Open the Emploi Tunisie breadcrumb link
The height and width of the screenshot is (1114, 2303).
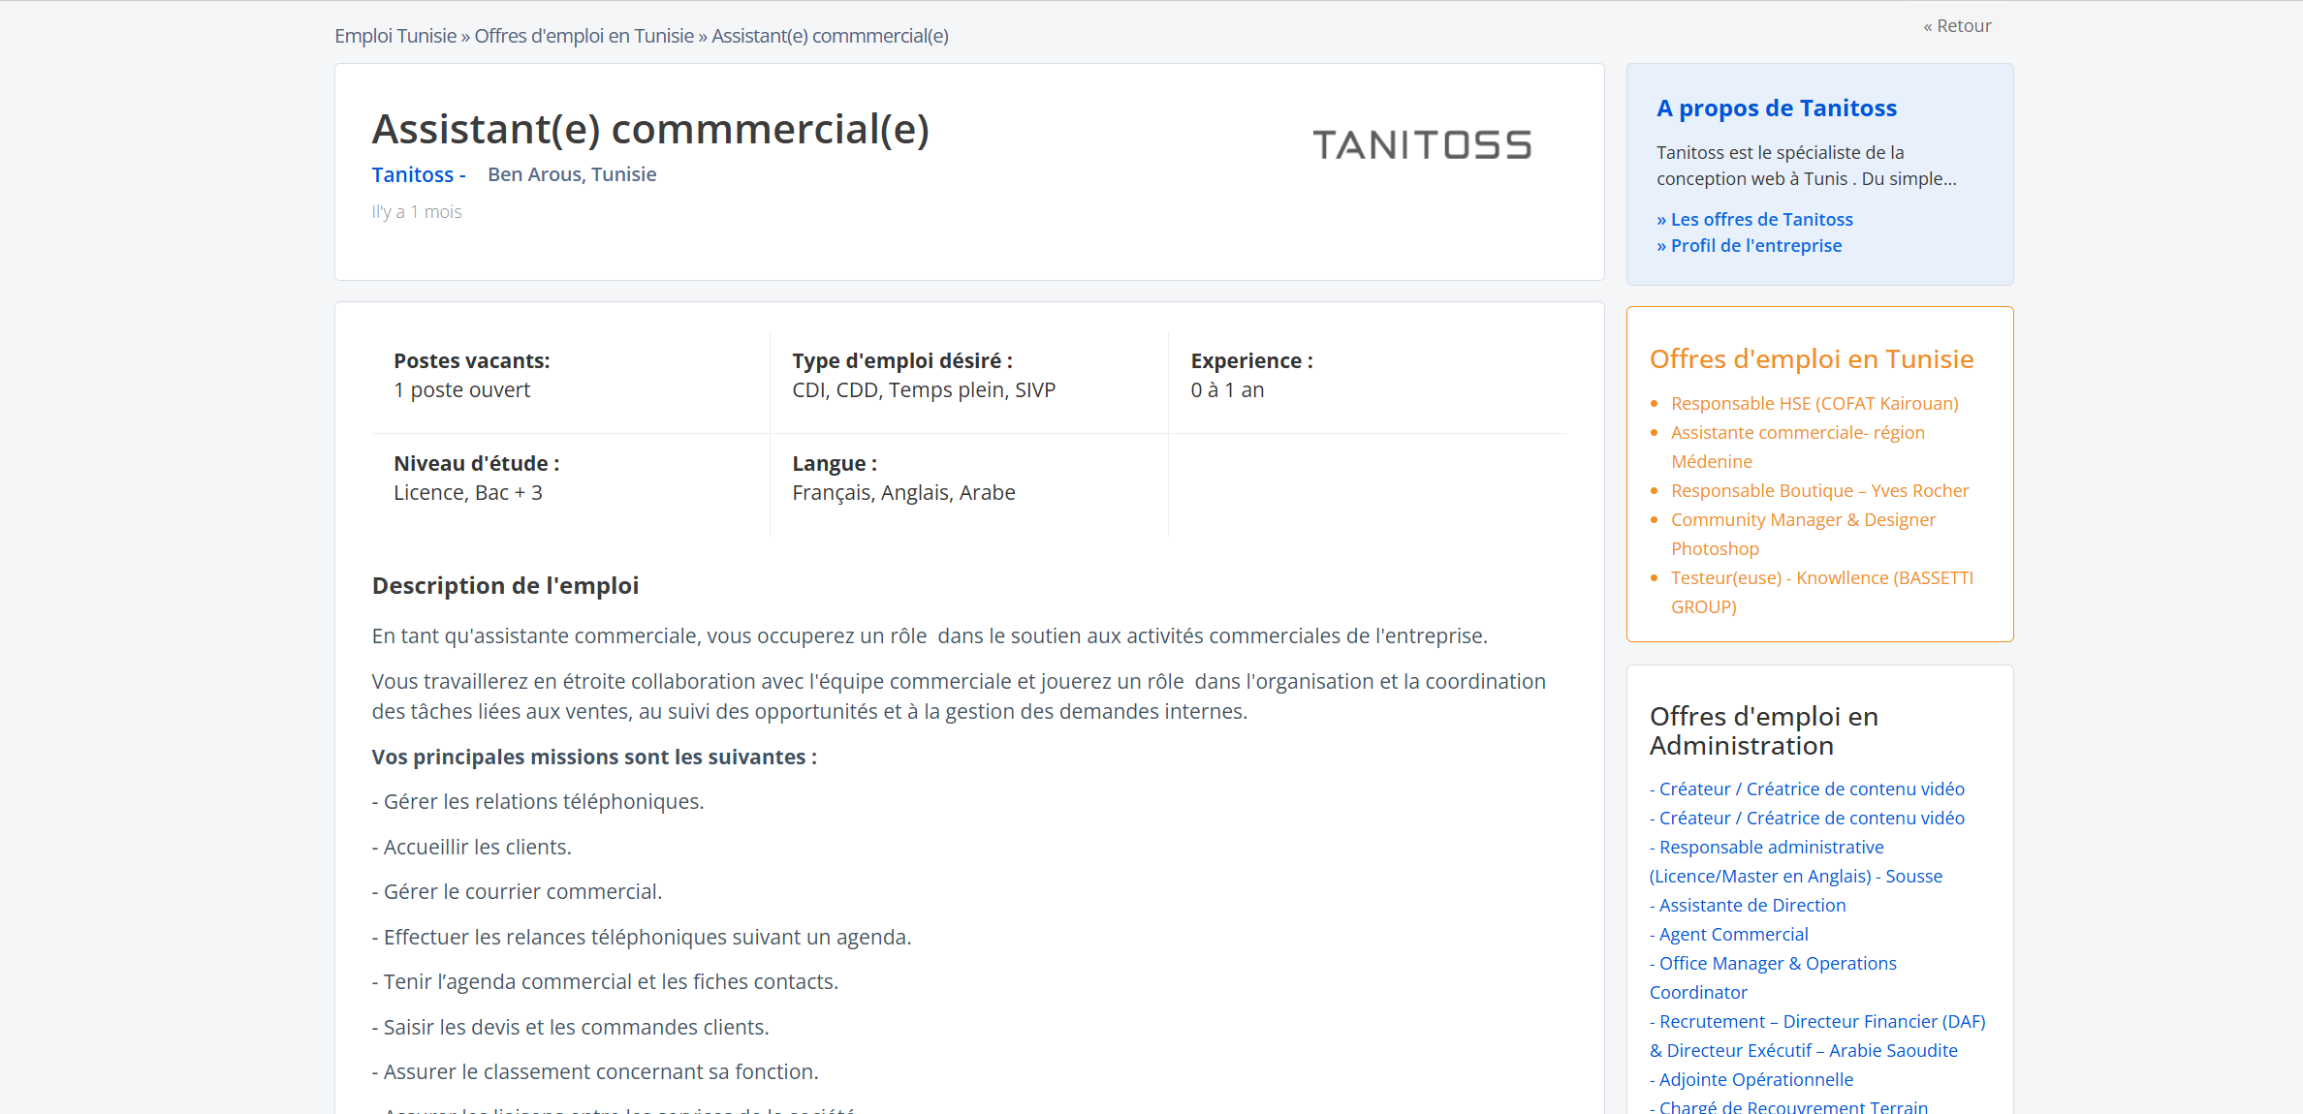click(395, 36)
